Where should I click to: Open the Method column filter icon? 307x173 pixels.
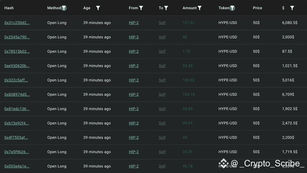(64, 8)
